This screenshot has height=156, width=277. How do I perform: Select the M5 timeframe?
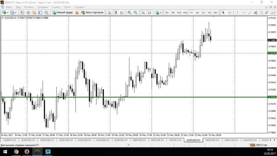173,13
